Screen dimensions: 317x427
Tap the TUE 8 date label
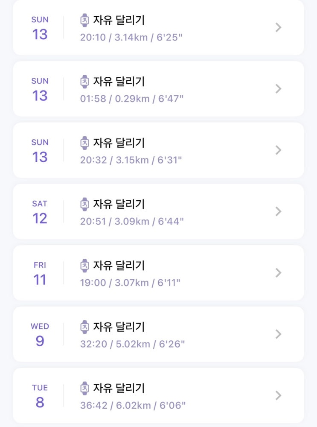pos(40,396)
